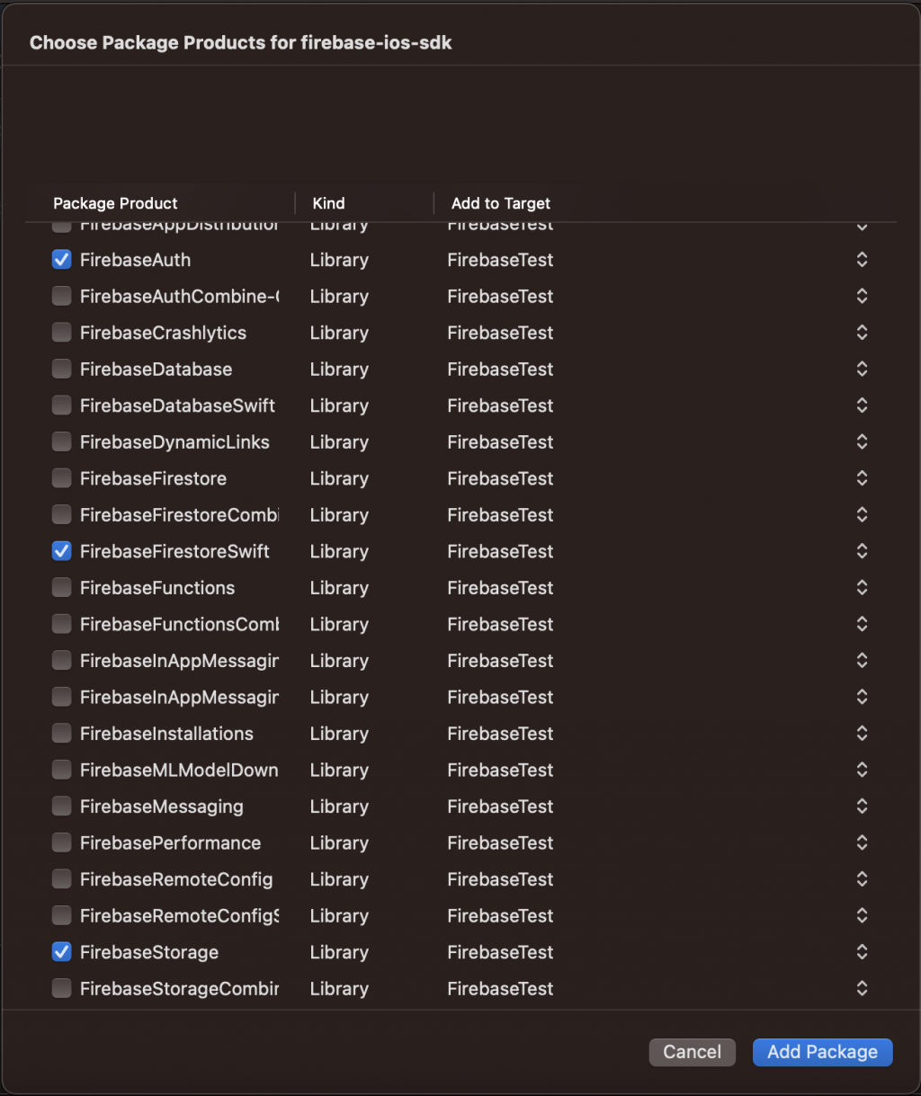
Task: Check the FirebaseMLModelDown checkbox
Action: [61, 771]
